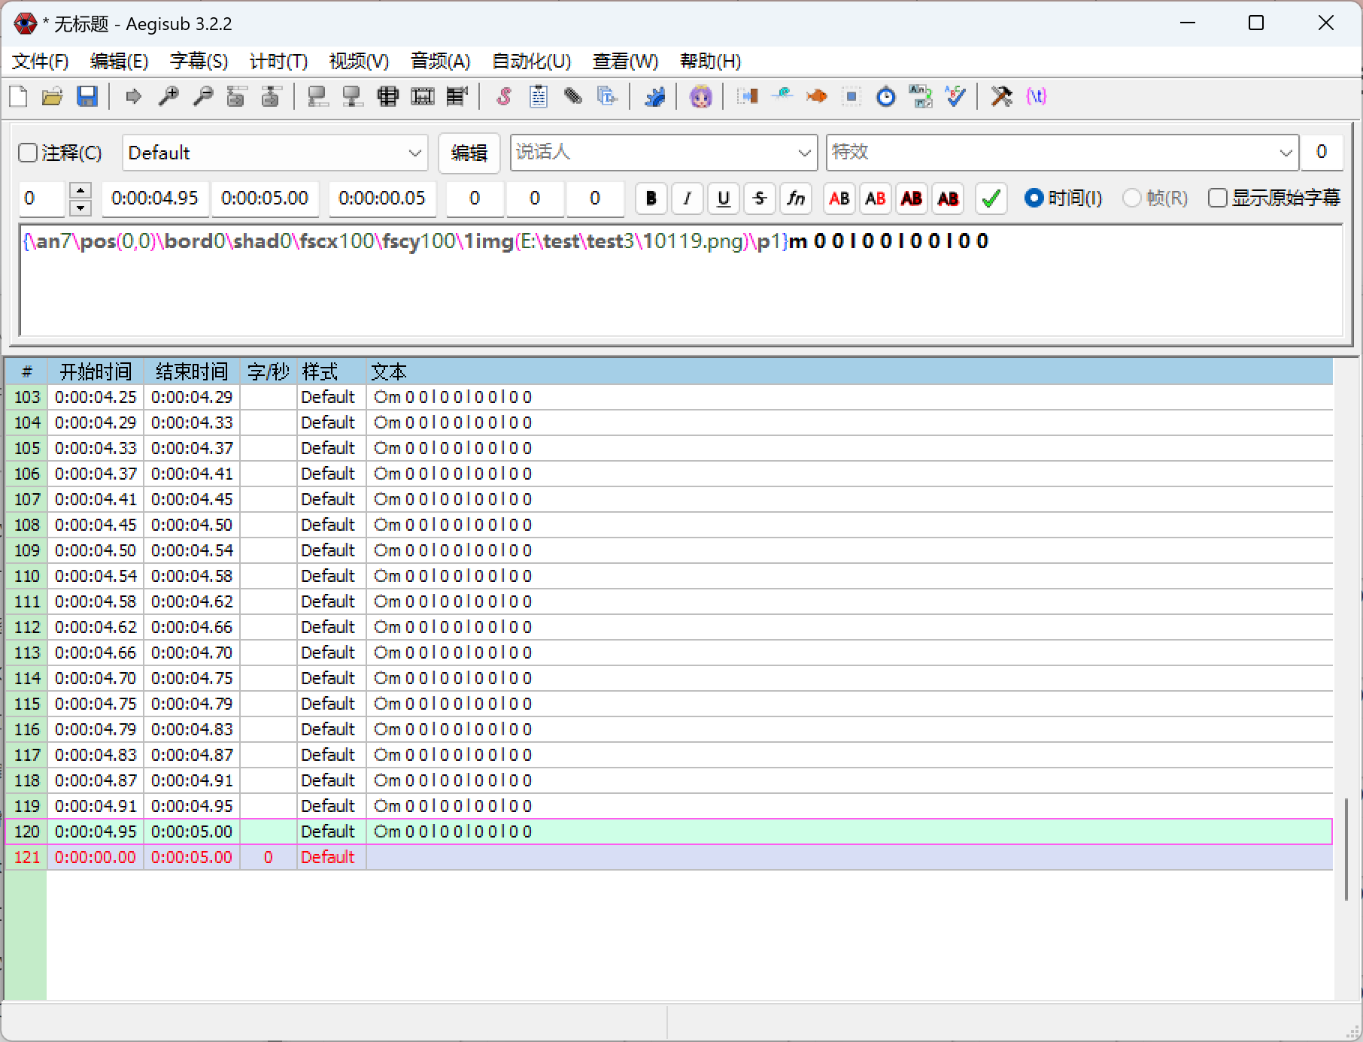Pick the primary color with first AB swatch
The image size is (1363, 1042).
(x=838, y=198)
